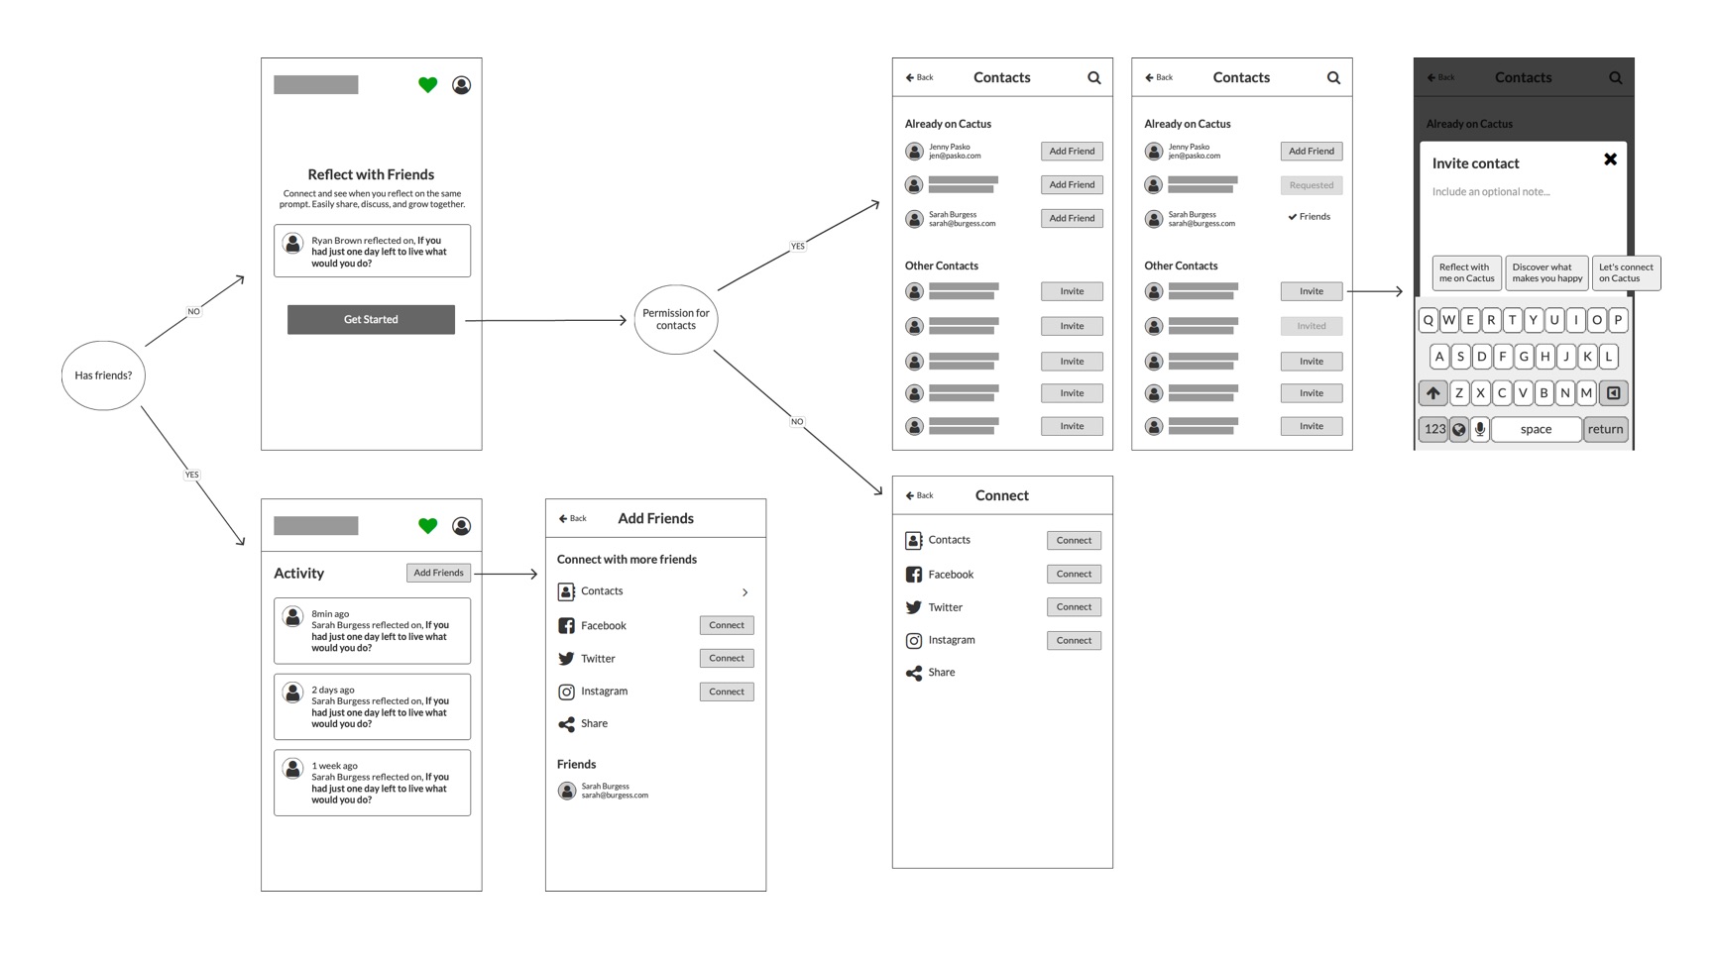Click the greyed Invited button
This screenshot has height=960, width=1715.
1312,326
